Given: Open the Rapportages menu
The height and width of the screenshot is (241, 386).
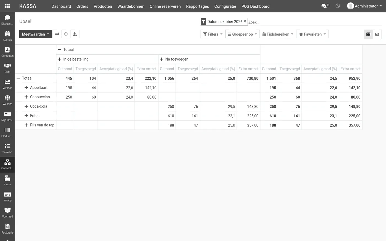Looking at the screenshot, I should coord(197,6).
